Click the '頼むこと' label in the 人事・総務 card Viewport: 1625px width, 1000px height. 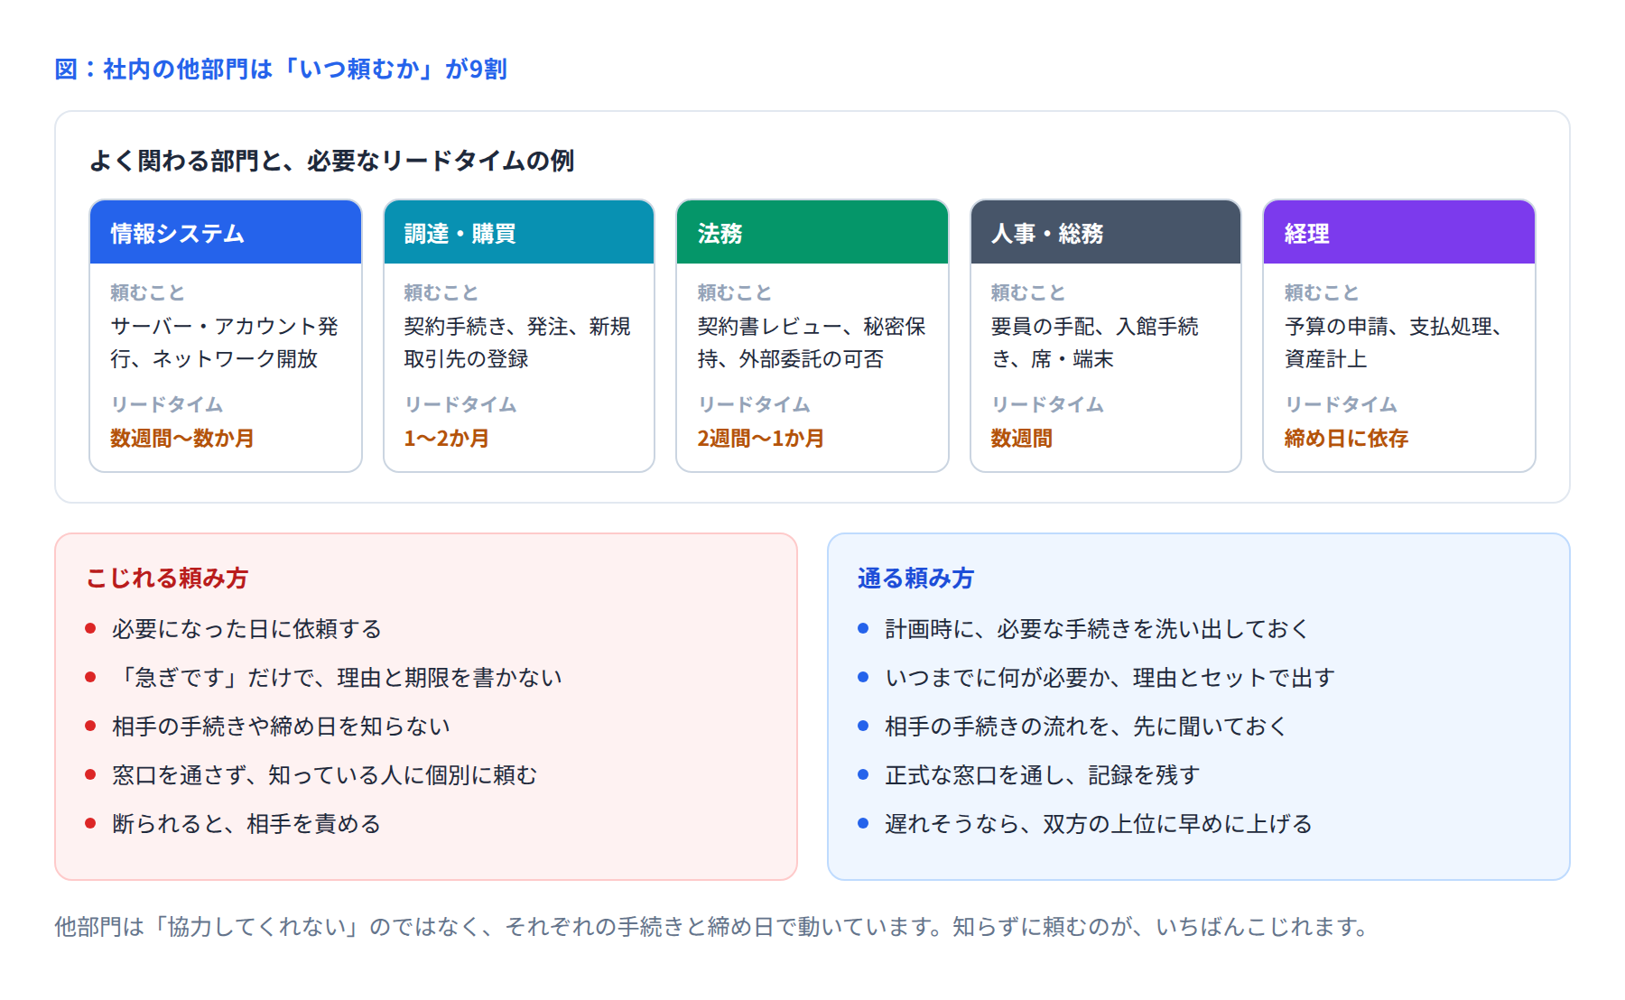click(1028, 292)
